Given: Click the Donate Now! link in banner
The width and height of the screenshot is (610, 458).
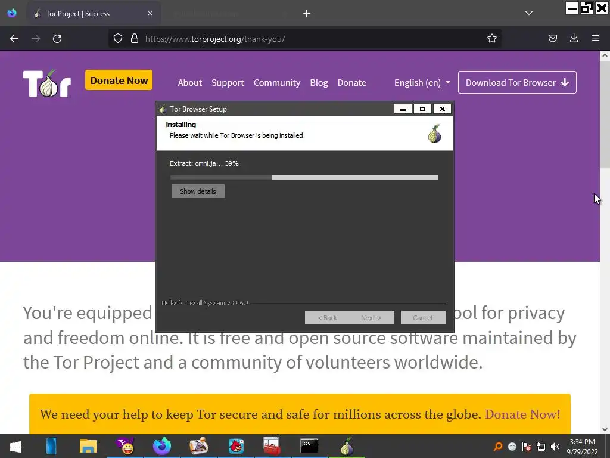Looking at the screenshot, I should [x=522, y=414].
